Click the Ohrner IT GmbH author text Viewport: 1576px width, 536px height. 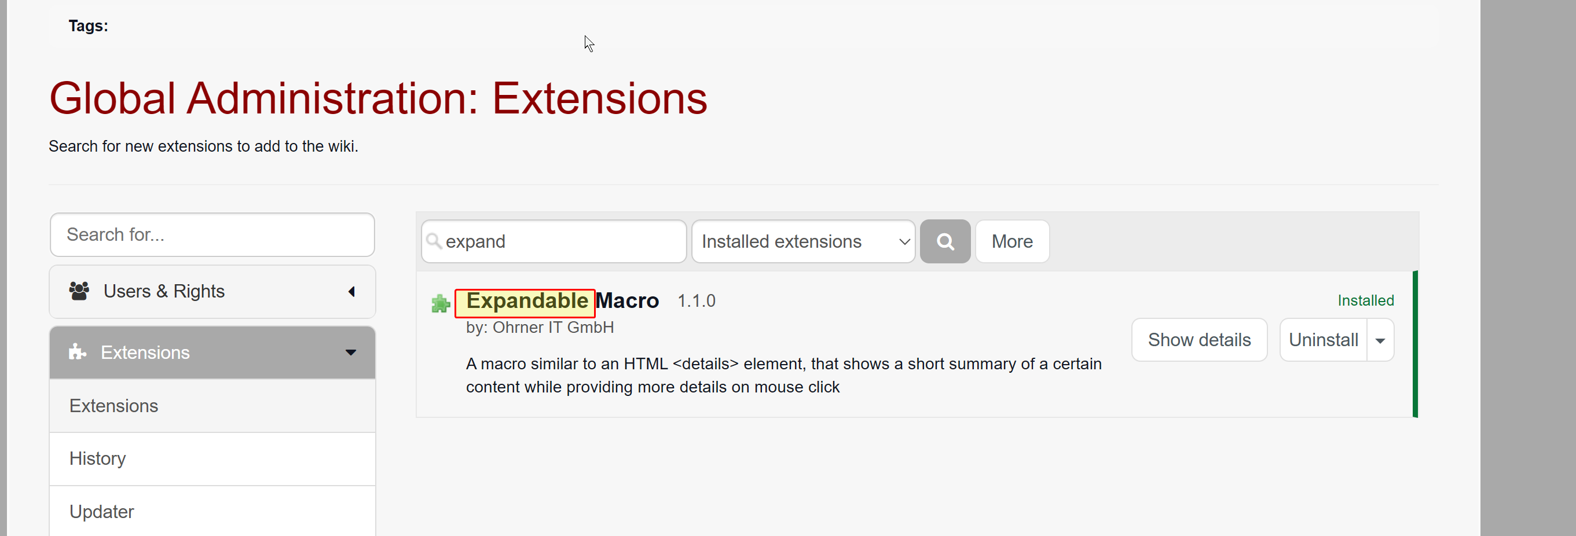coord(553,328)
